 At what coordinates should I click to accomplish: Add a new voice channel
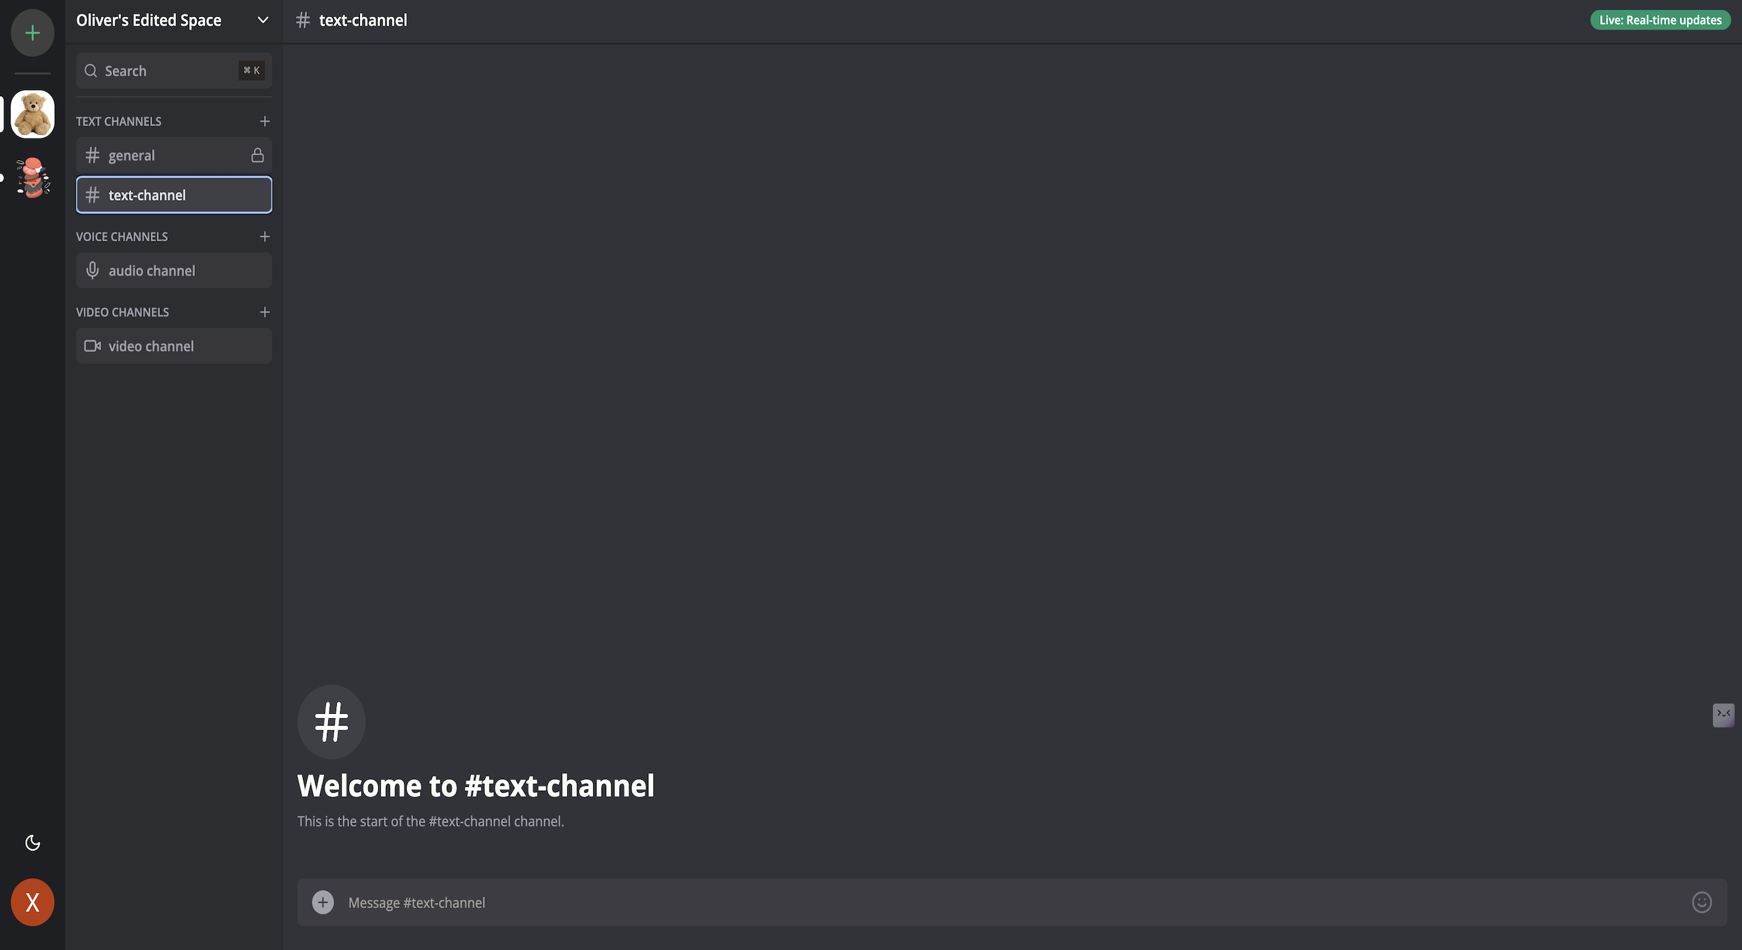coord(264,236)
